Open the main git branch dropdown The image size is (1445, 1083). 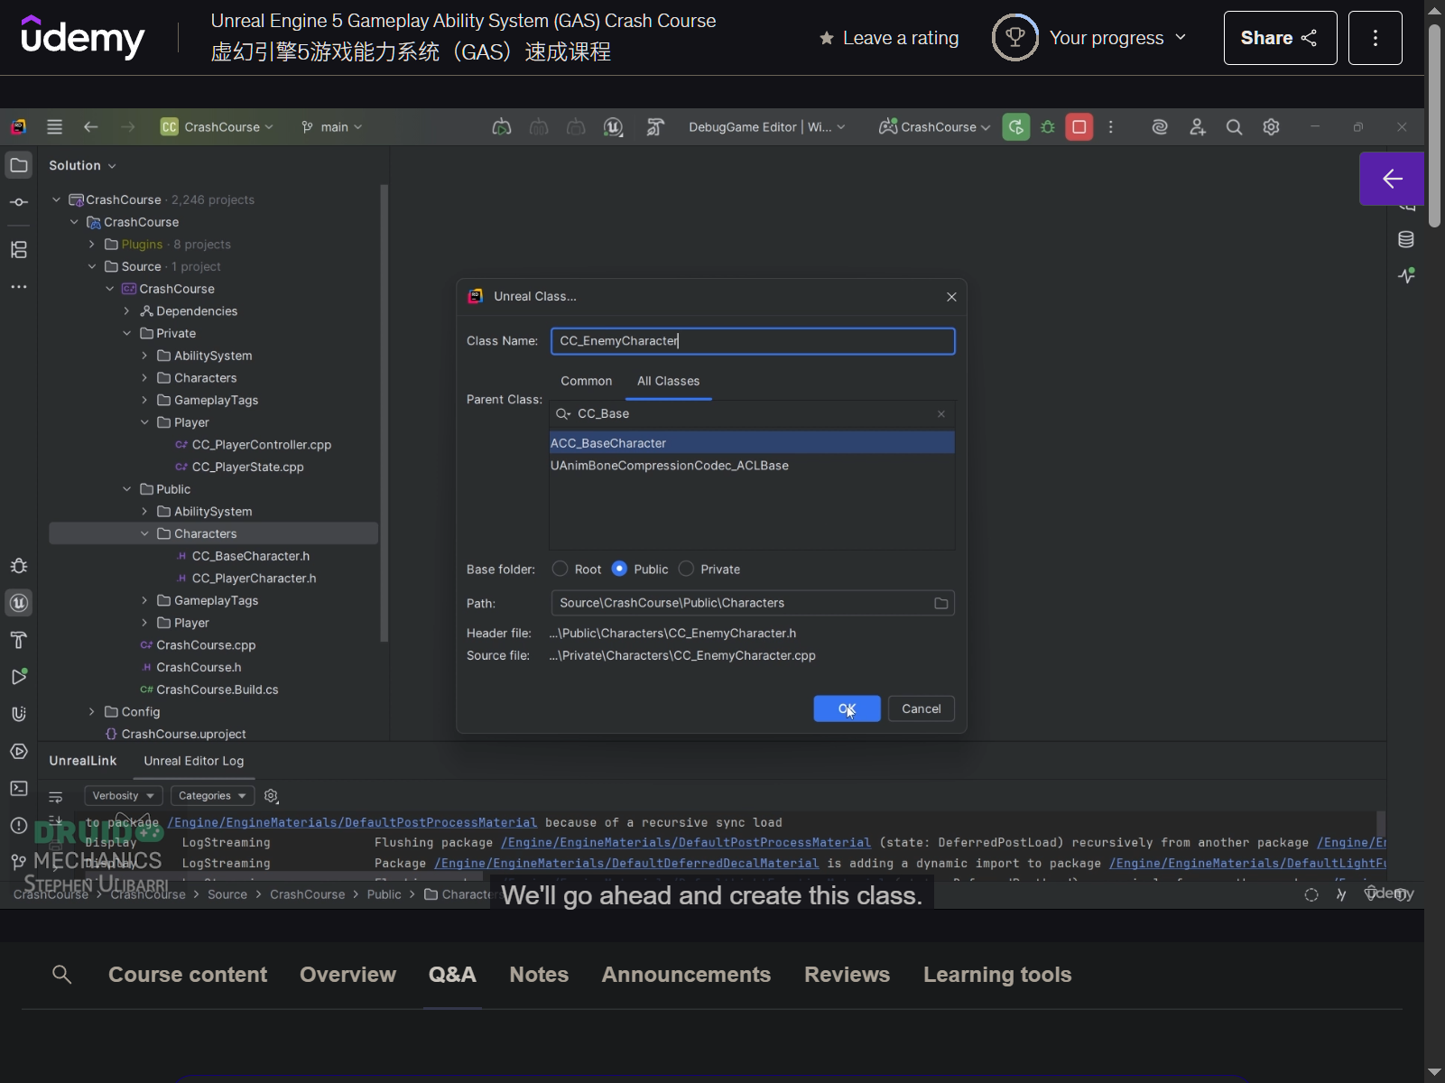point(331,127)
